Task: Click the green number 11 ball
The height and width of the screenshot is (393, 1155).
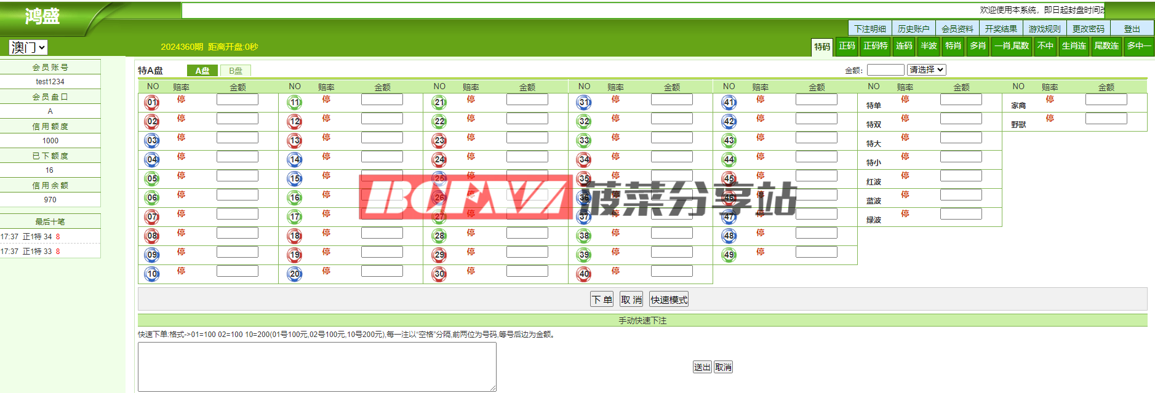Action: [x=295, y=103]
